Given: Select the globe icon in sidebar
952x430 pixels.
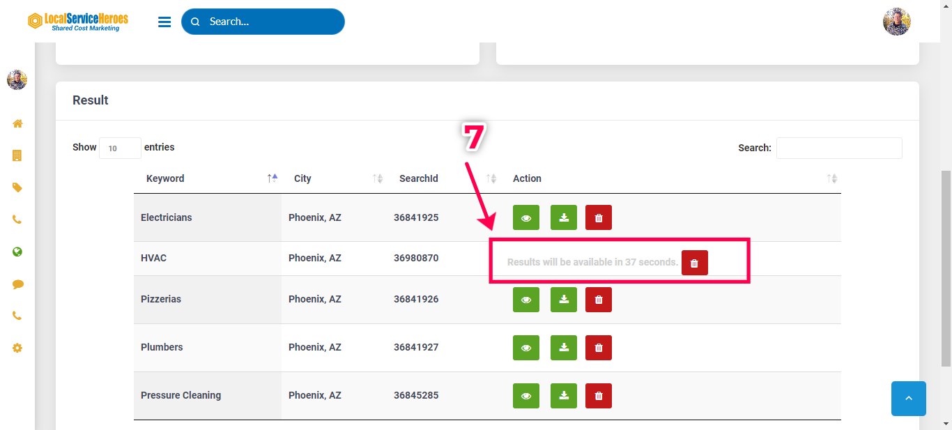Looking at the screenshot, I should (17, 252).
